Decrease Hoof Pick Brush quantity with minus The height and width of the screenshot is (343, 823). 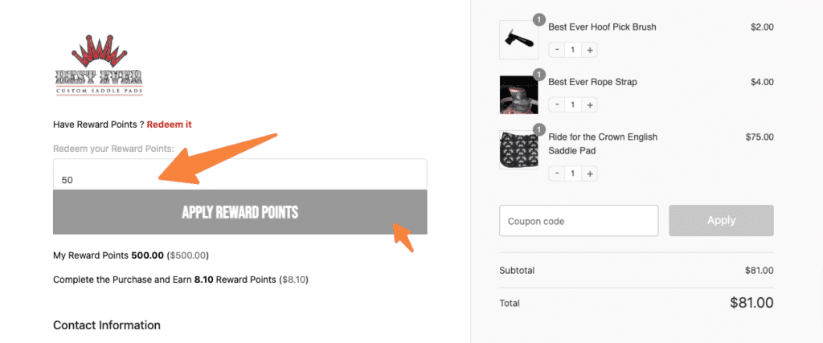[556, 50]
